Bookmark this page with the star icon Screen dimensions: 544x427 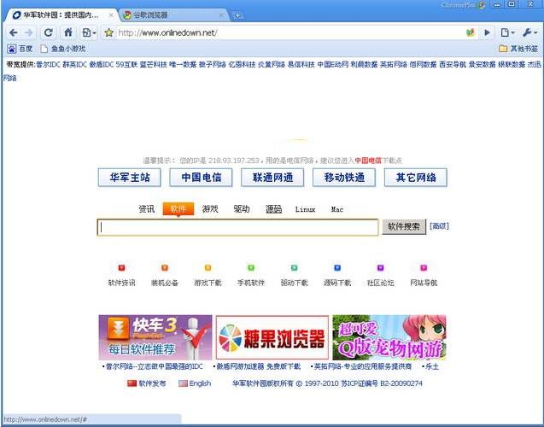click(108, 33)
